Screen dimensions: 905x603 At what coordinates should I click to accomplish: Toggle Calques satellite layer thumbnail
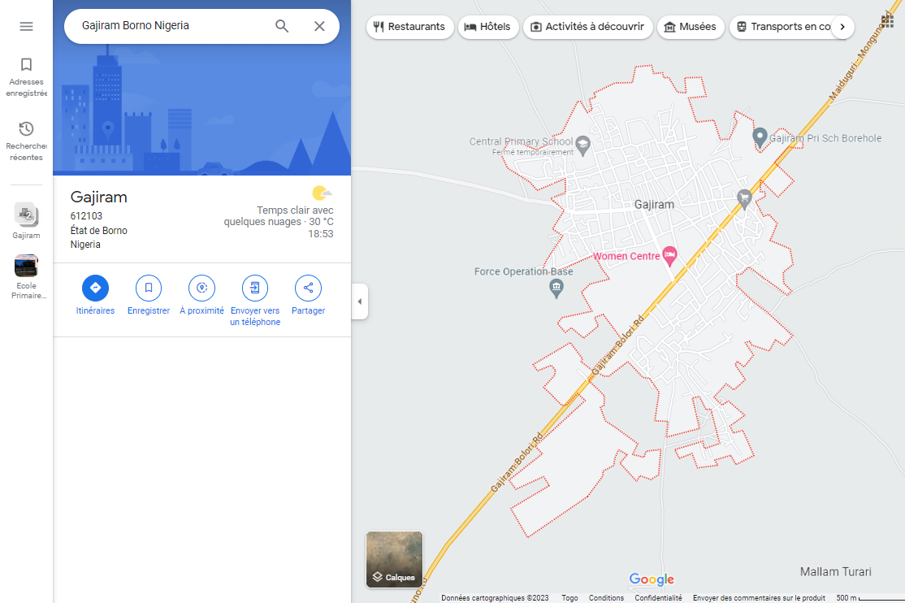point(394,559)
